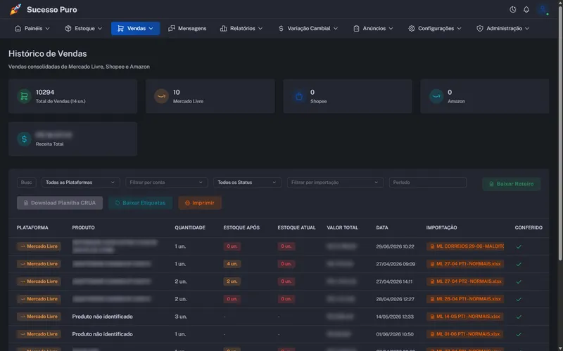Click conferido checkmark for ML 01-06 PT1 row
This screenshot has width=563, height=351.
point(519,335)
